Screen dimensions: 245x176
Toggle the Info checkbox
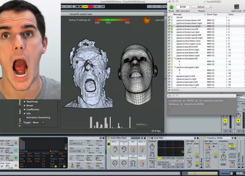(x=24, y=113)
